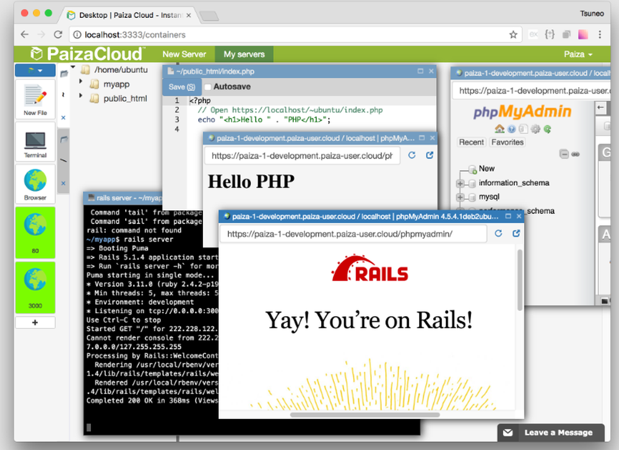Open the Chrome three-dot menu
The image size is (619, 450).
pos(600,35)
